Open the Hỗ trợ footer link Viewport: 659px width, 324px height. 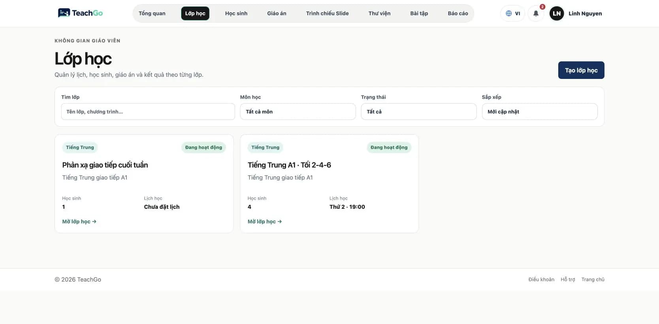click(568, 279)
